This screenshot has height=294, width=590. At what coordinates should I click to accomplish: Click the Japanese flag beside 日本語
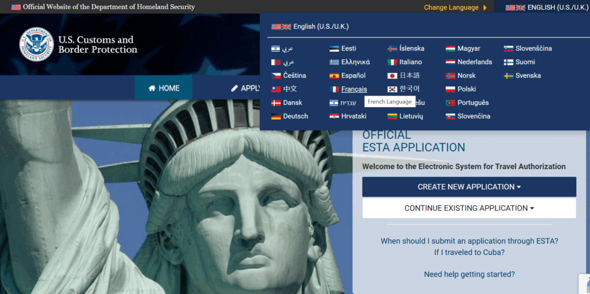(392, 75)
